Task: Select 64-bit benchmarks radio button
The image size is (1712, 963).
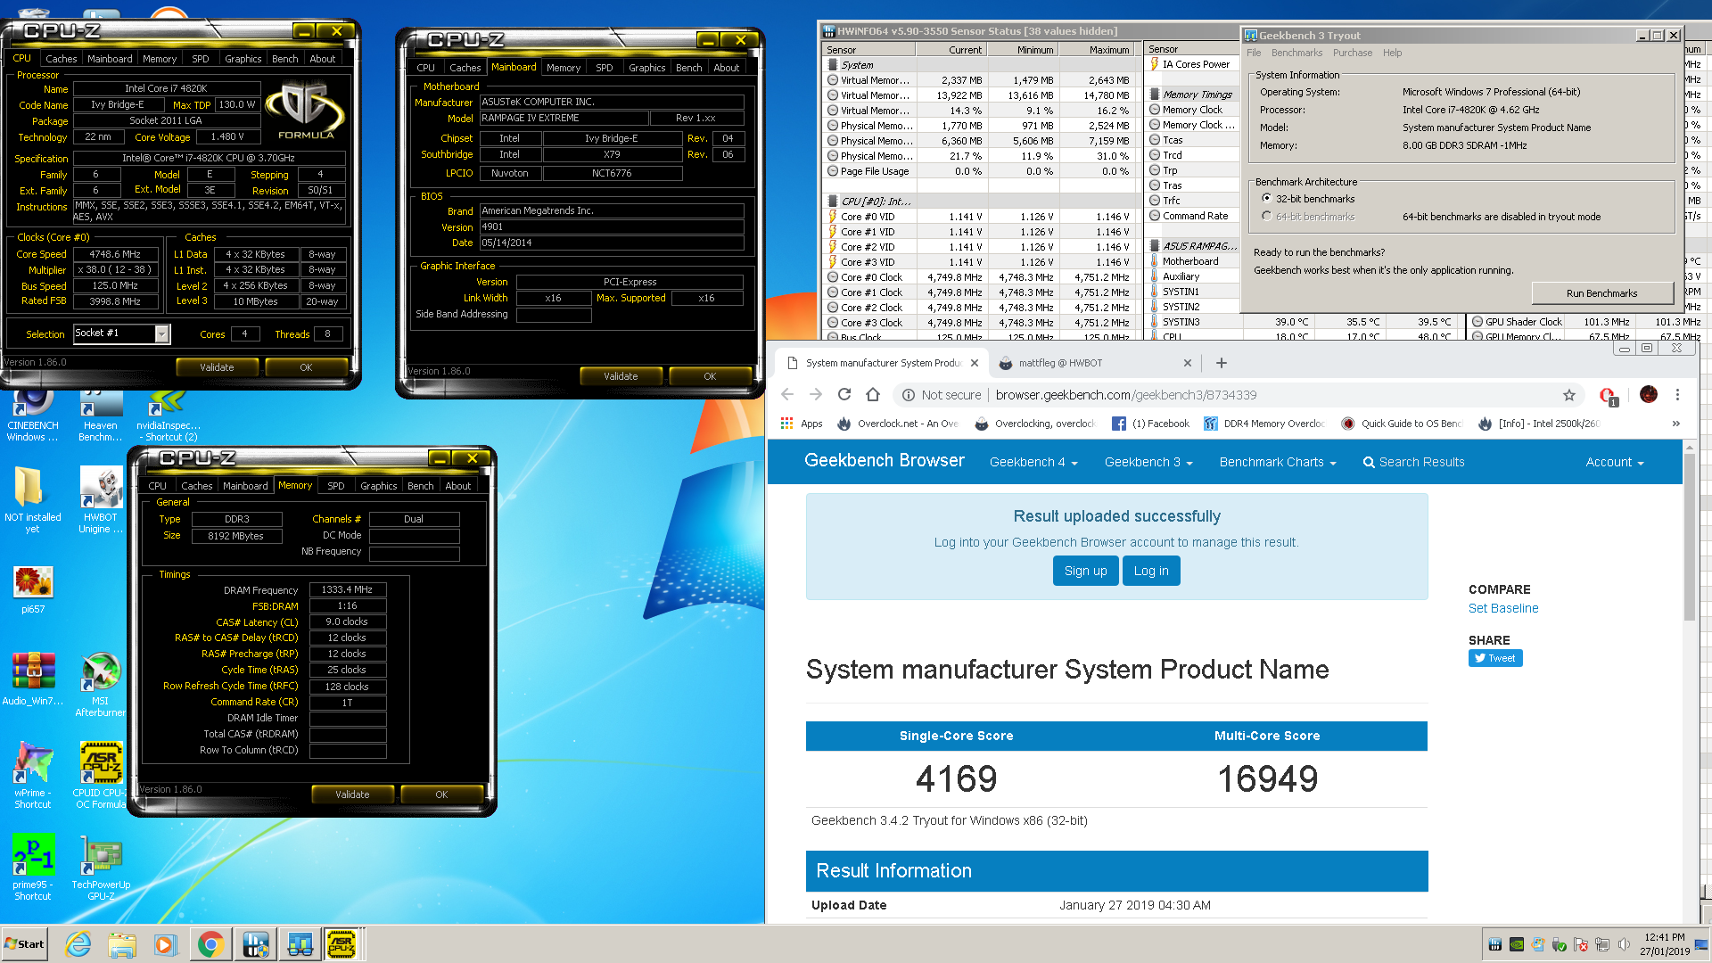Action: coord(1266,217)
